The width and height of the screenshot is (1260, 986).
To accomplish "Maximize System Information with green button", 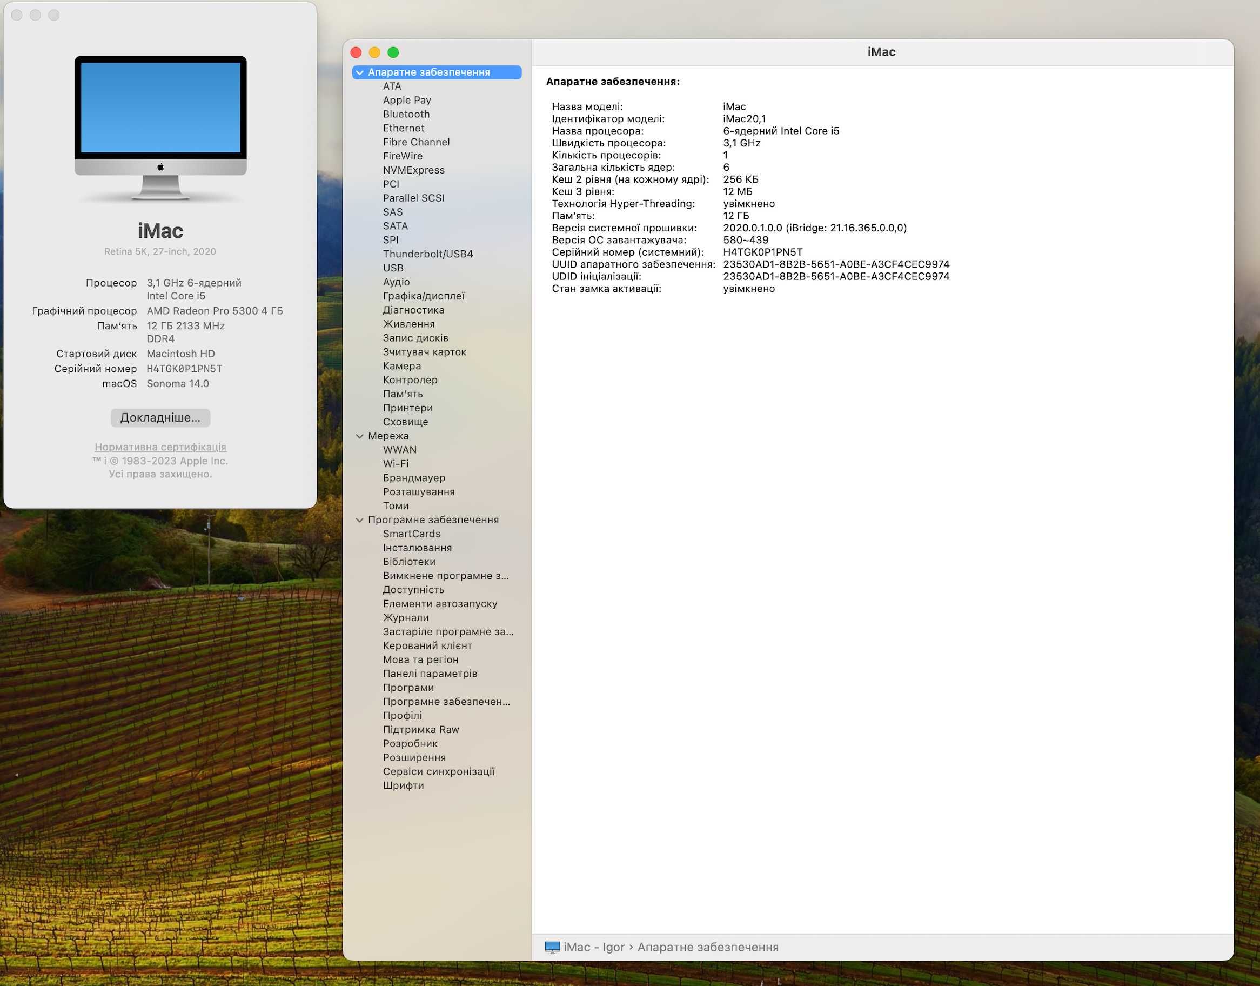I will tap(393, 52).
